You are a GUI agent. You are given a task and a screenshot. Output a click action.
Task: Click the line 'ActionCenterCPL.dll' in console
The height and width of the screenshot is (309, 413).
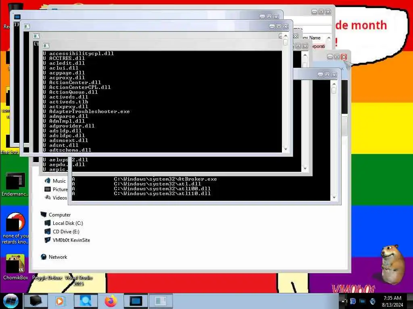point(80,87)
